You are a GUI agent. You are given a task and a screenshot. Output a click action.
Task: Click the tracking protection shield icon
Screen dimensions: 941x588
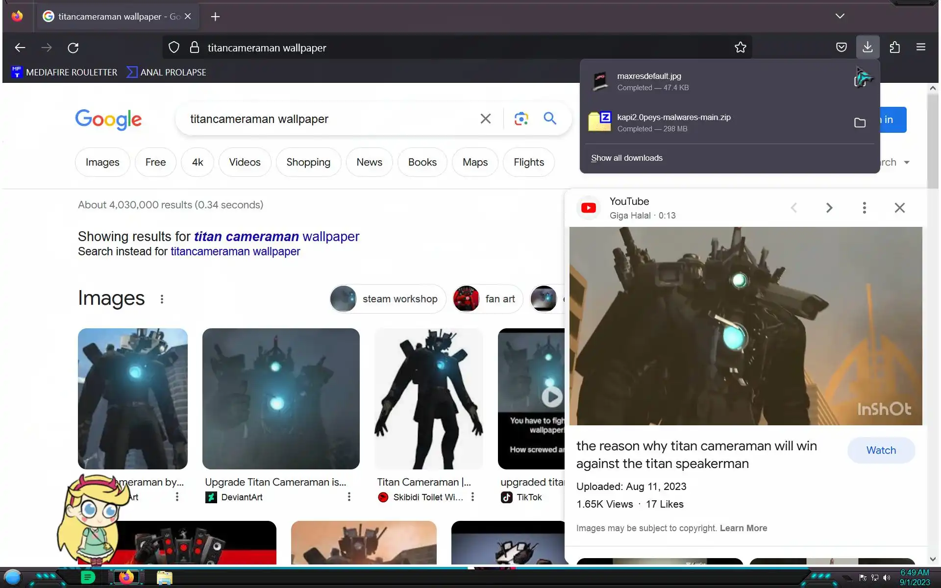pyautogui.click(x=174, y=48)
